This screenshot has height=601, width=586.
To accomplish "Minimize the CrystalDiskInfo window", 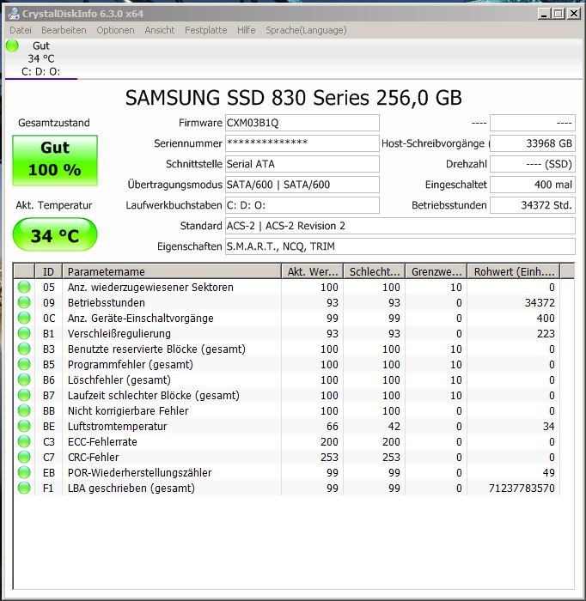I will coord(543,15).
